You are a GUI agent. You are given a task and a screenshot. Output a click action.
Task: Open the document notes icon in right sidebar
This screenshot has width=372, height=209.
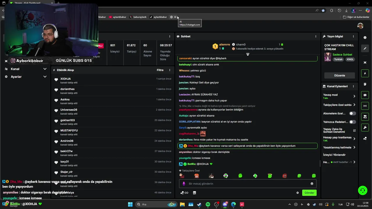pyautogui.click(x=365, y=84)
